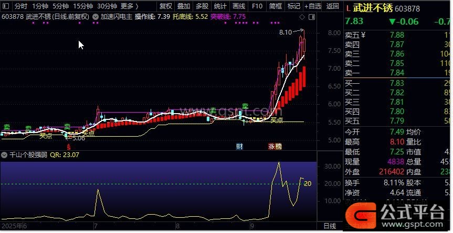Image resolution: width=453 pixels, height=233 pixels.
Task: Expand 加速闪电主 indicator dropdown
Action: pos(95,16)
